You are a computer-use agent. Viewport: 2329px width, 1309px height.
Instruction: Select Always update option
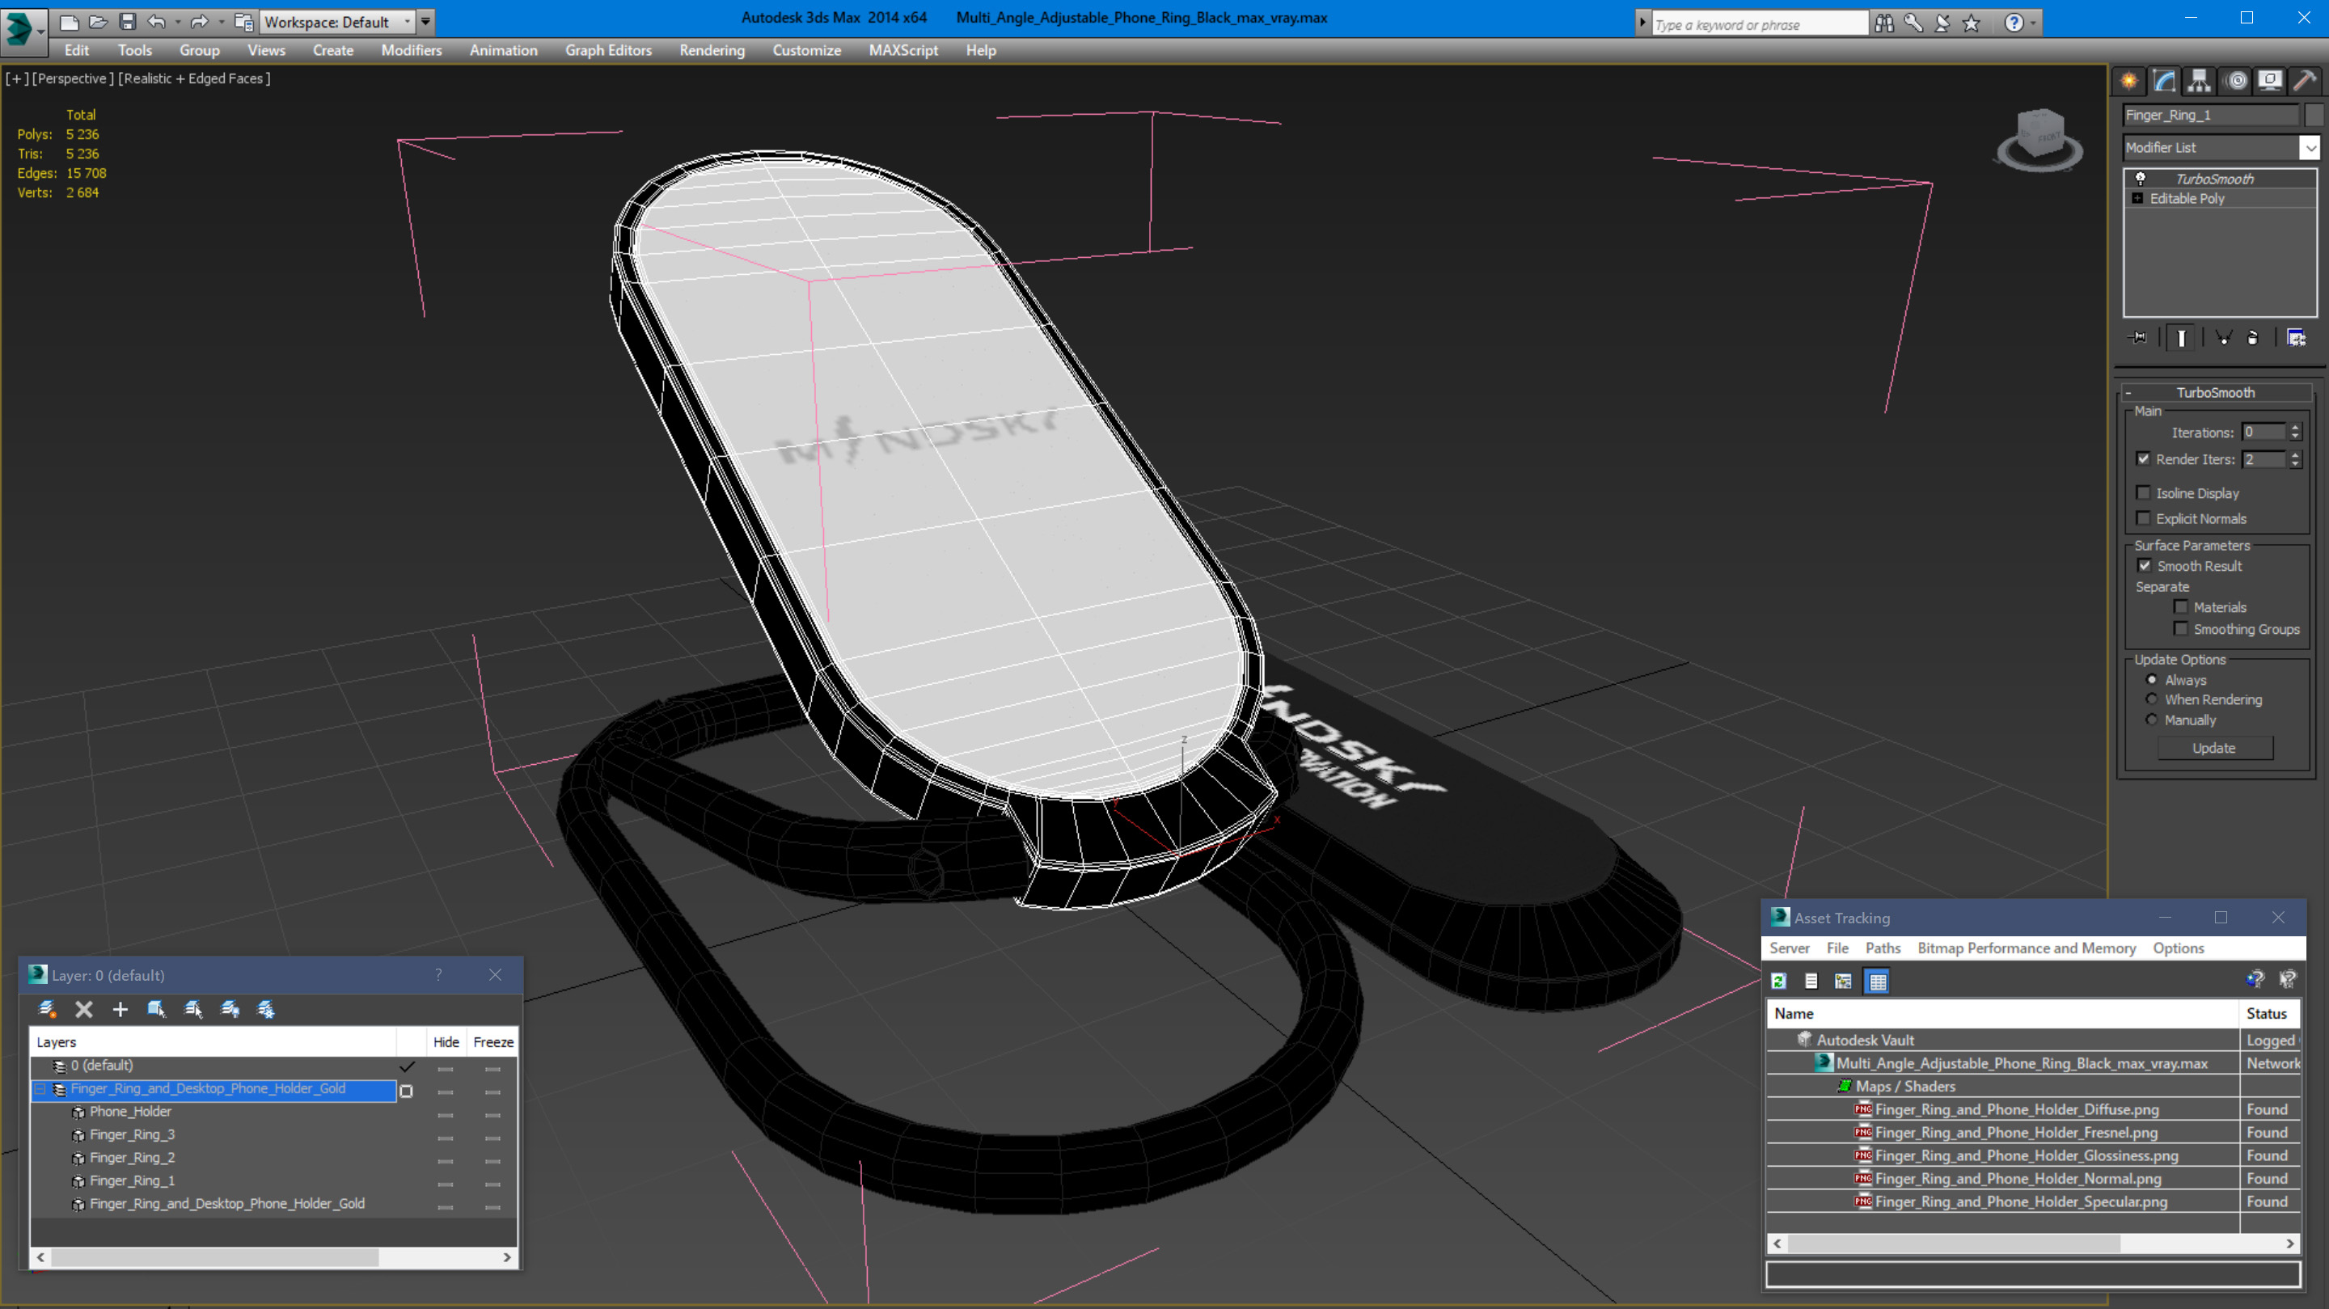(x=2152, y=679)
